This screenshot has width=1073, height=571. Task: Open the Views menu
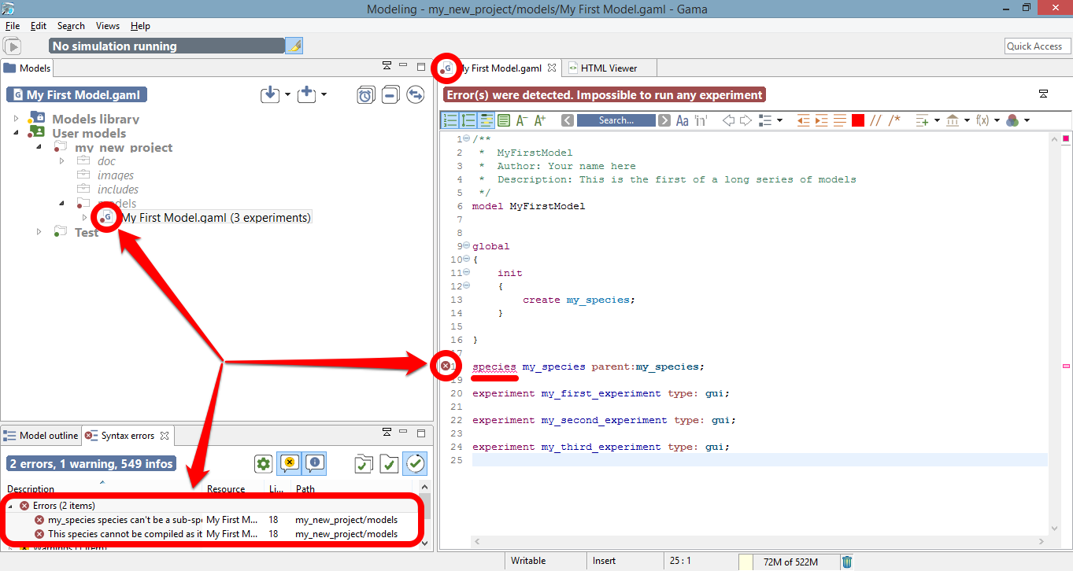click(x=108, y=26)
